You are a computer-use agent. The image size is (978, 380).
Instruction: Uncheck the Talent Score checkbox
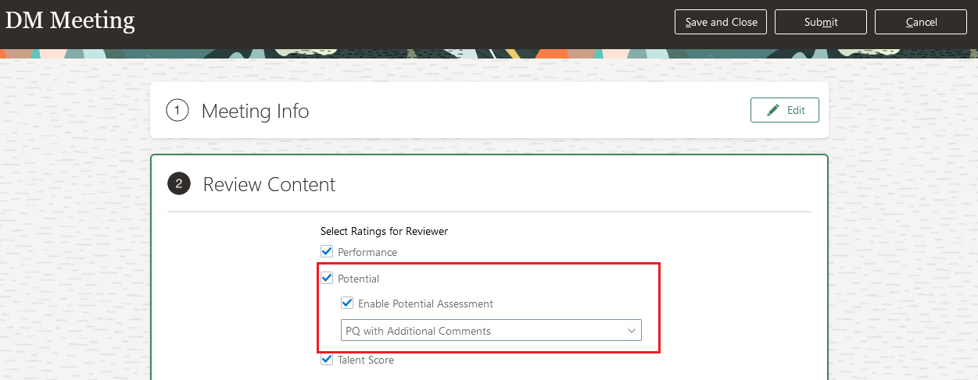[x=327, y=360]
